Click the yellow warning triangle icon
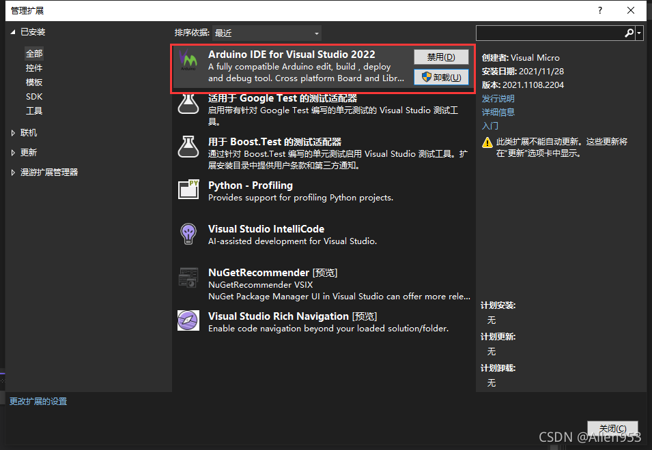The width and height of the screenshot is (652, 450). [x=487, y=142]
